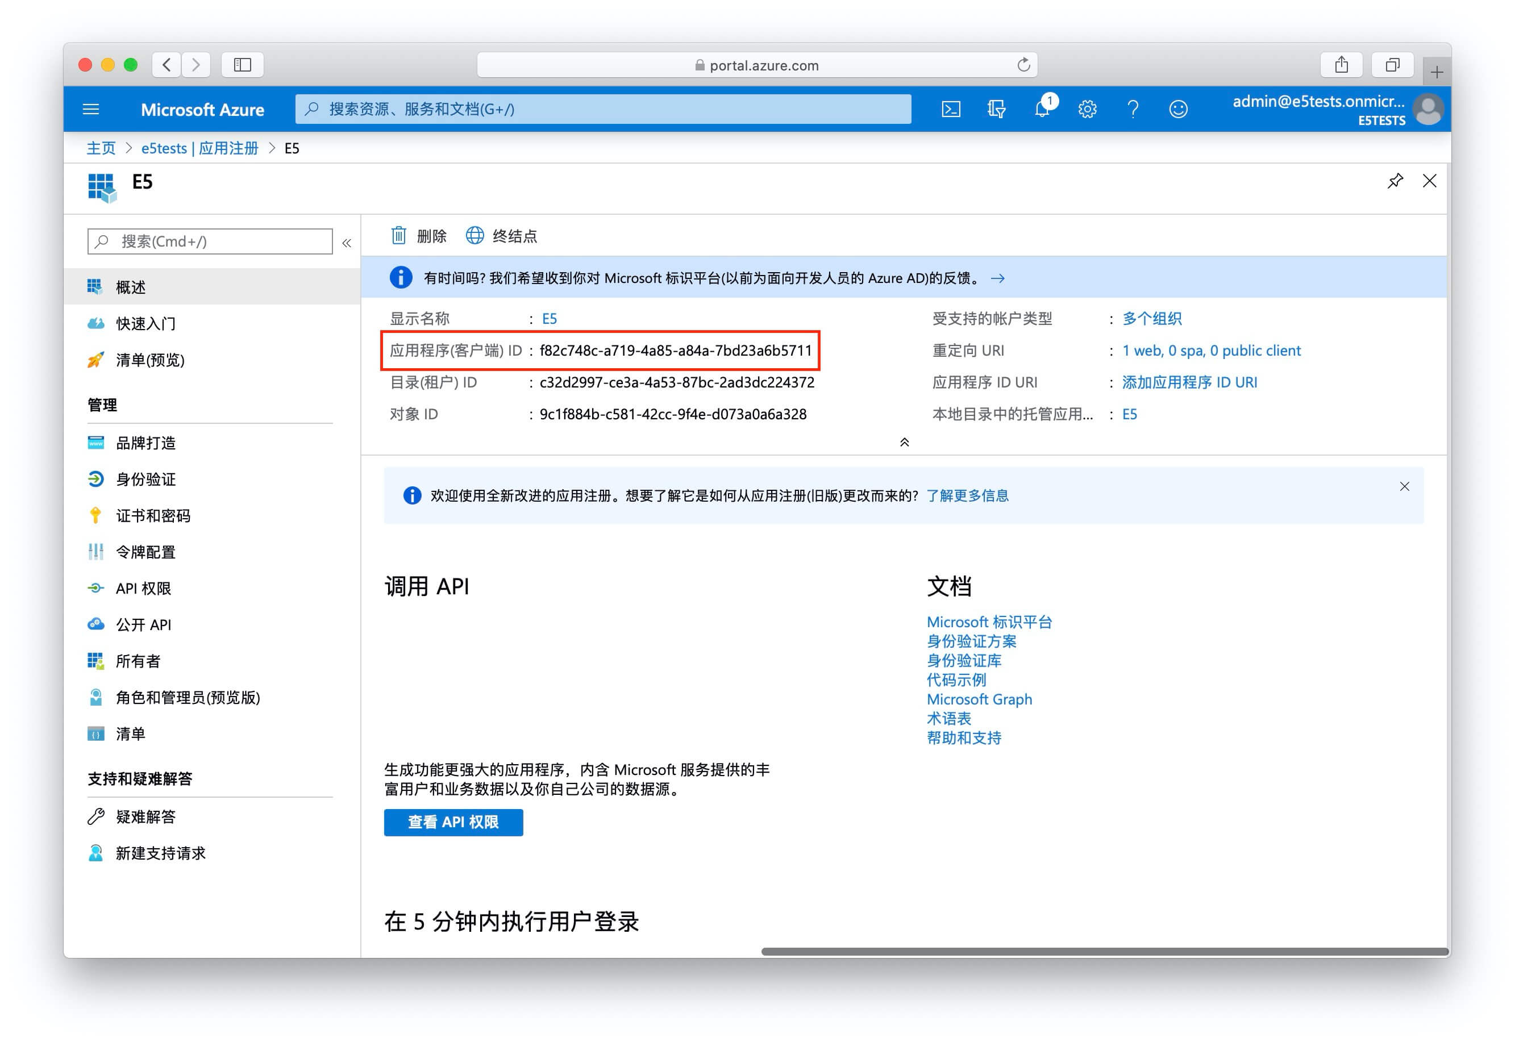
Task: Open 代码示例 documentation link
Action: [x=956, y=680]
